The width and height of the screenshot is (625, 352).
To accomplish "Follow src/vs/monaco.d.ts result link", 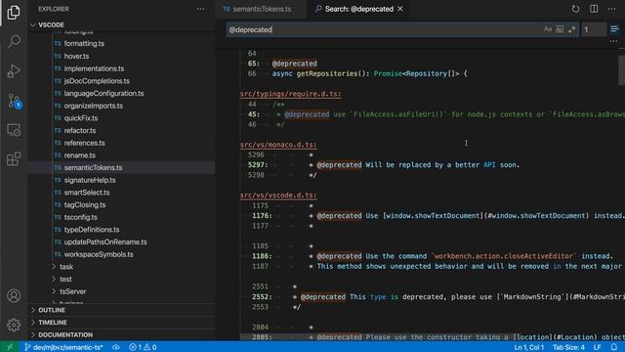I will click(278, 145).
